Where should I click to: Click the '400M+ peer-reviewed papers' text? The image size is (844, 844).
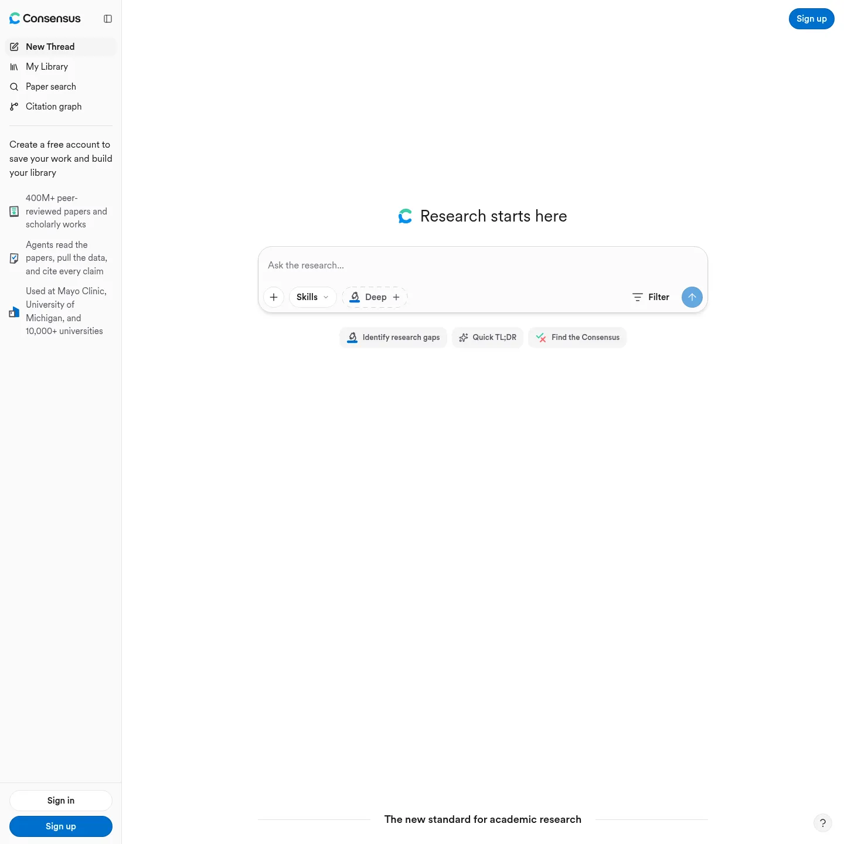click(x=66, y=212)
